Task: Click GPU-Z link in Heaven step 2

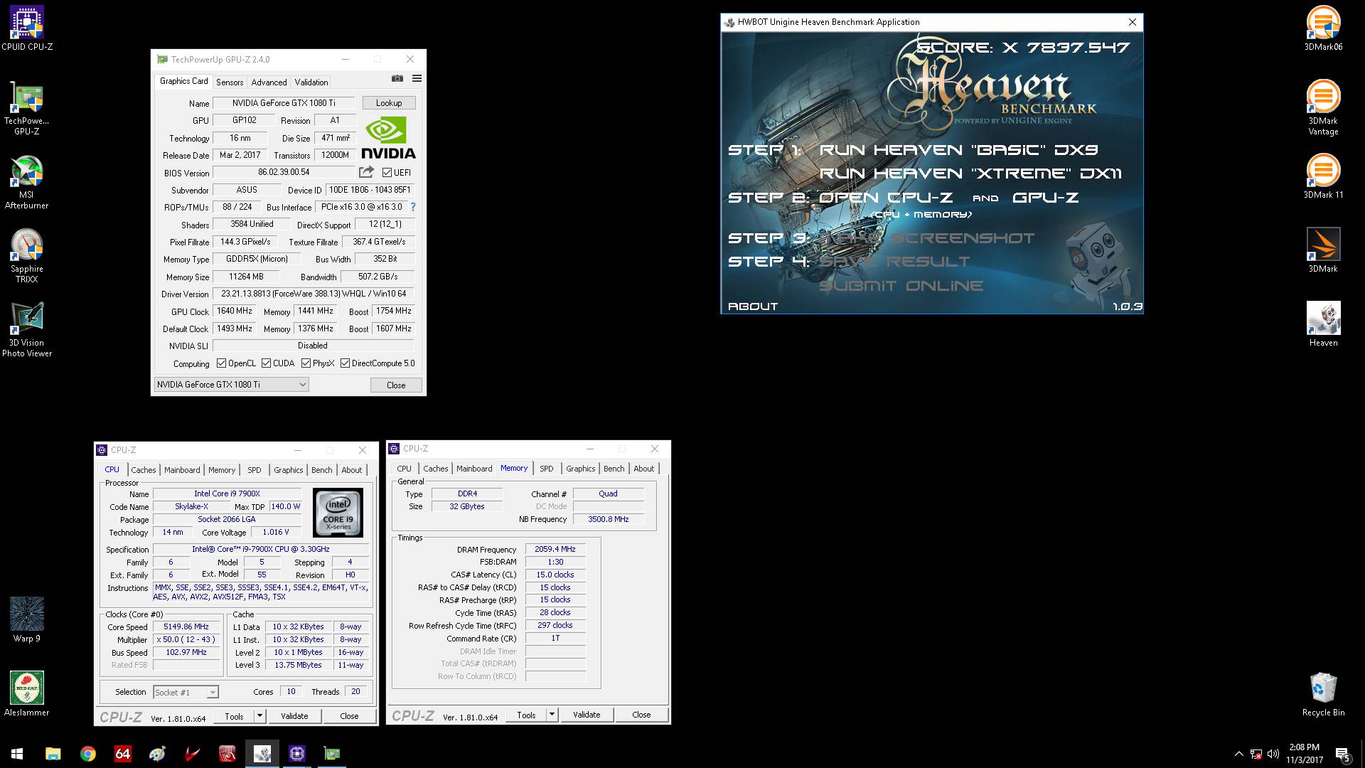Action: [x=1045, y=198]
